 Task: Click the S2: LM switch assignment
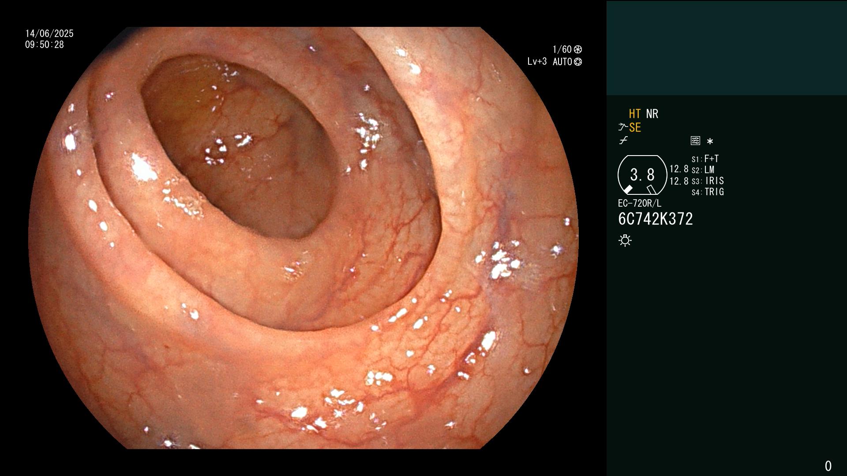703,170
